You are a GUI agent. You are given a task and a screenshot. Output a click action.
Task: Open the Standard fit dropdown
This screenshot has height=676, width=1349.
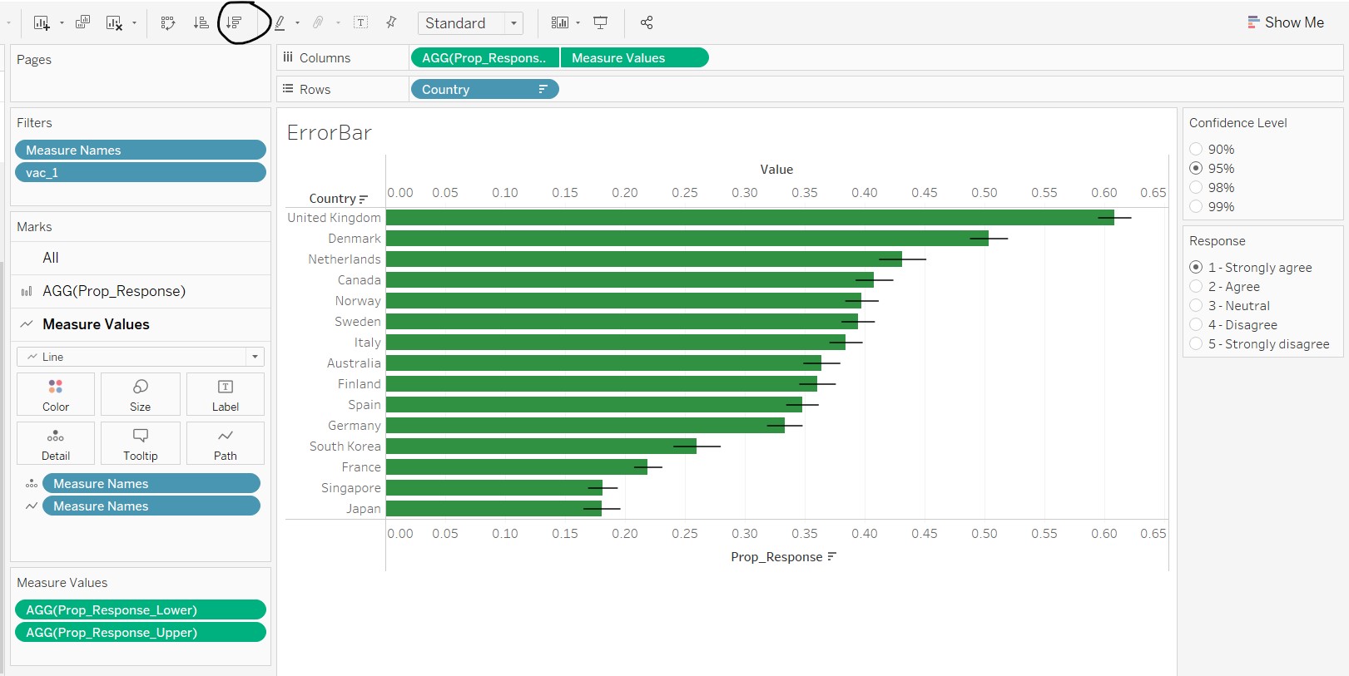point(470,23)
